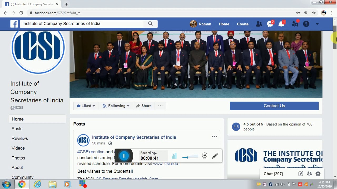Click the Bluetooth tray icon
This screenshot has height=189, width=337.
(270, 184)
